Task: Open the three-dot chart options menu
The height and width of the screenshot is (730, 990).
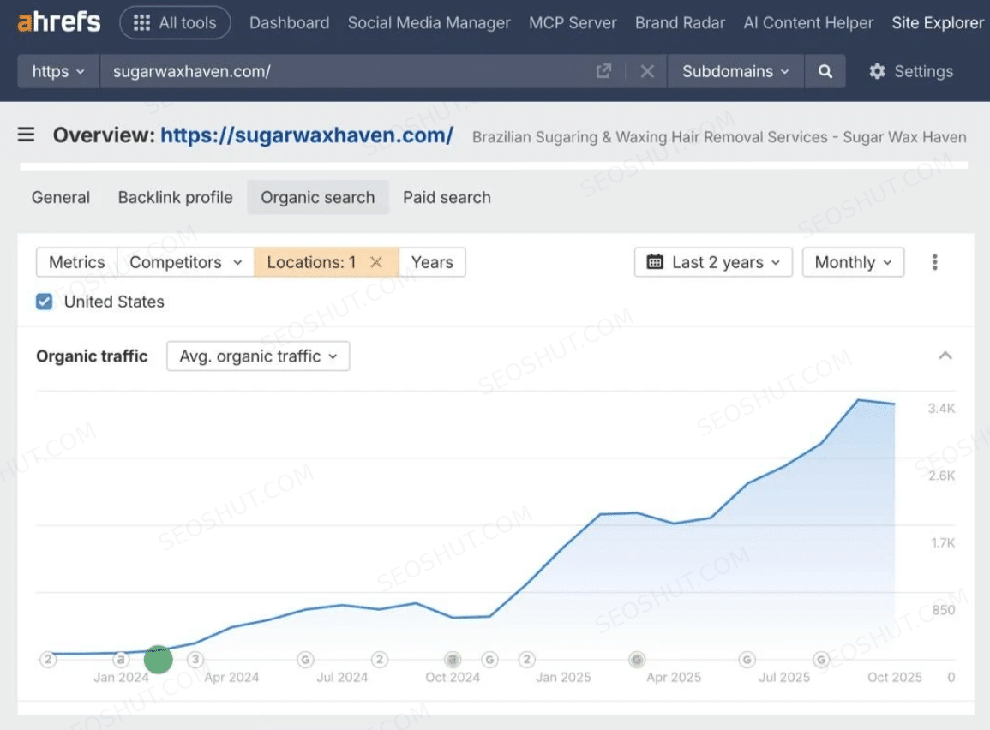Action: (x=934, y=262)
